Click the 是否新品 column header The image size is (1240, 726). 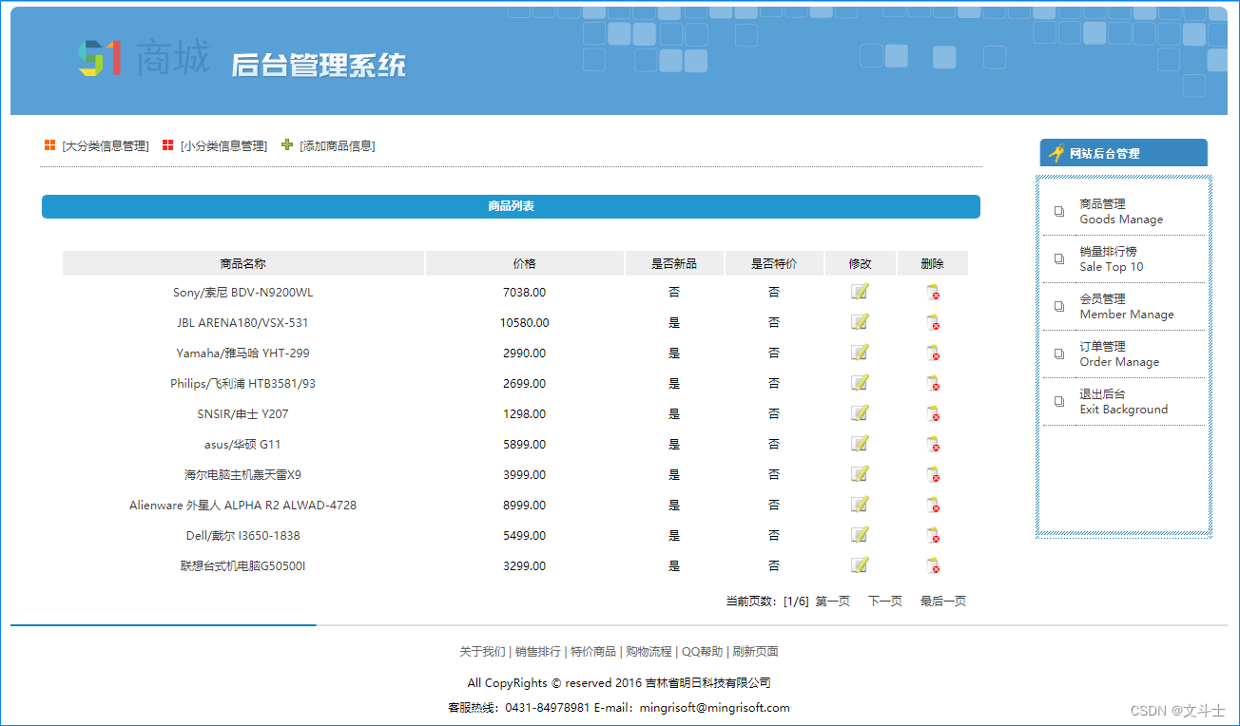click(x=674, y=263)
